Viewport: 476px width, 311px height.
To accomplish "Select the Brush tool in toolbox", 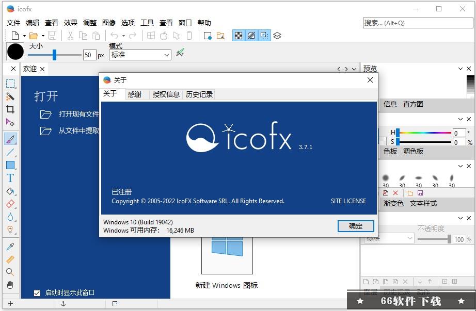I will click(10, 139).
